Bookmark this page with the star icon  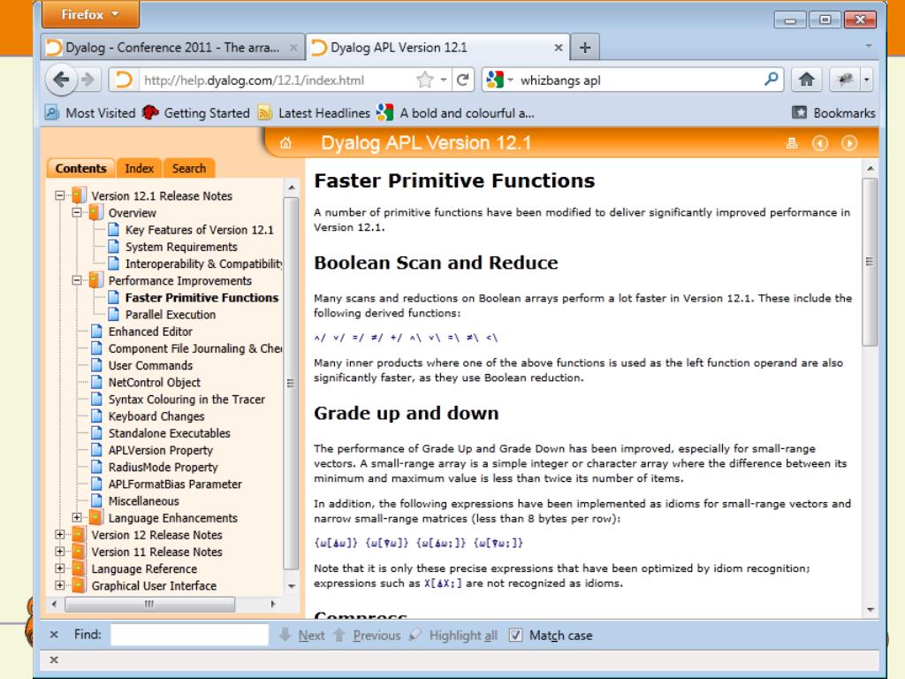pyautogui.click(x=425, y=80)
